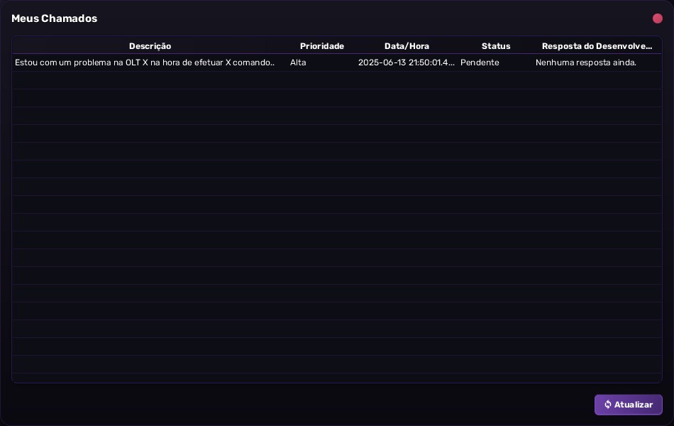674x426 pixels.
Task: Click the word Estou starting the ticket description
Action: (x=26, y=62)
